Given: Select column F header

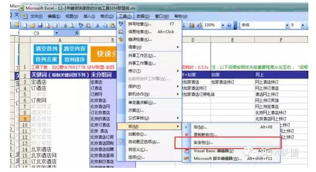Looking at the screenshot, I should (x=281, y=40).
